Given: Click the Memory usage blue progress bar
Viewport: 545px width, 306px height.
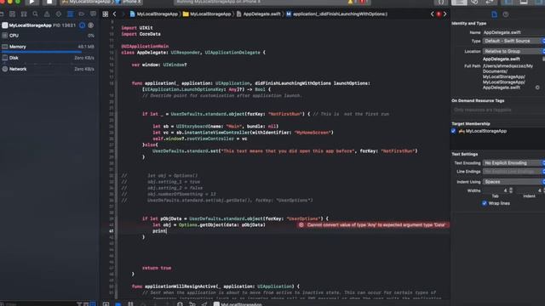Looking at the screenshot, I should tap(42, 52).
